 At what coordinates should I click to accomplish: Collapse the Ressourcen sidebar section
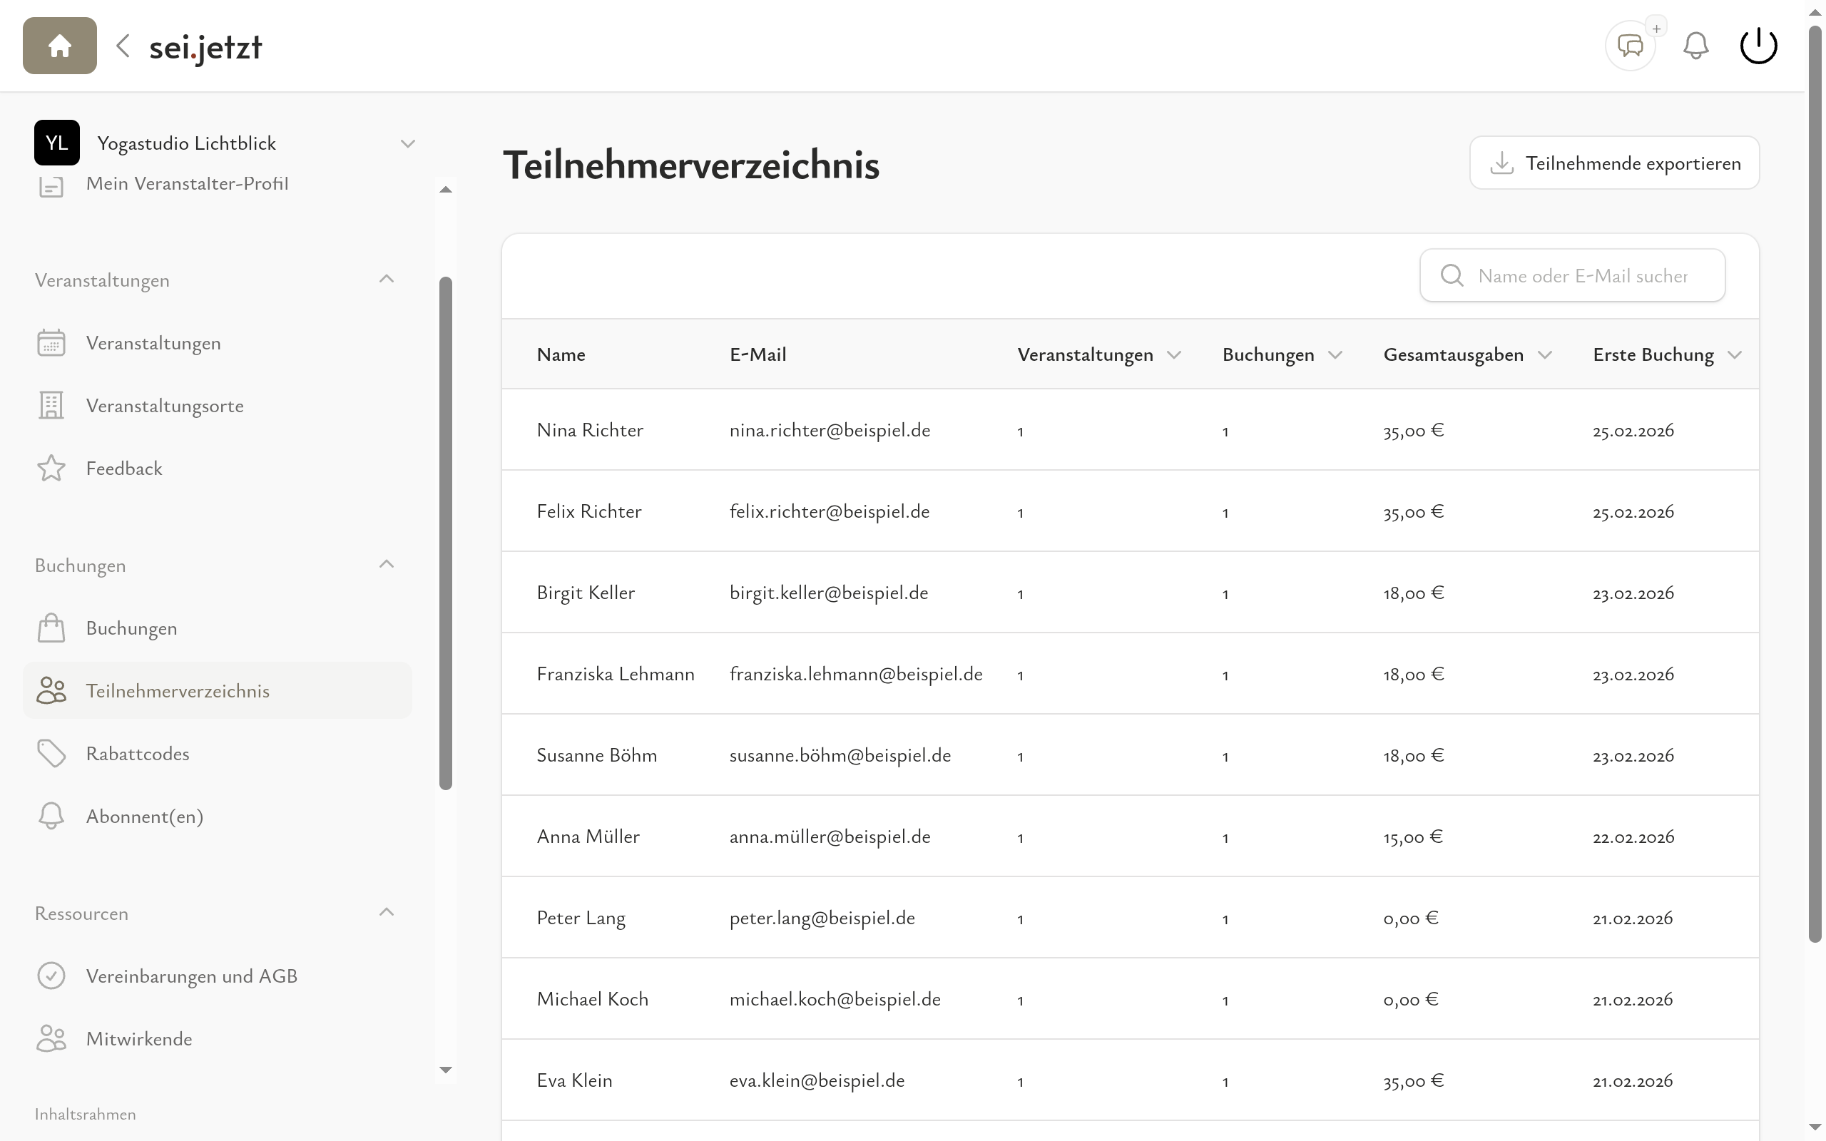coord(387,912)
